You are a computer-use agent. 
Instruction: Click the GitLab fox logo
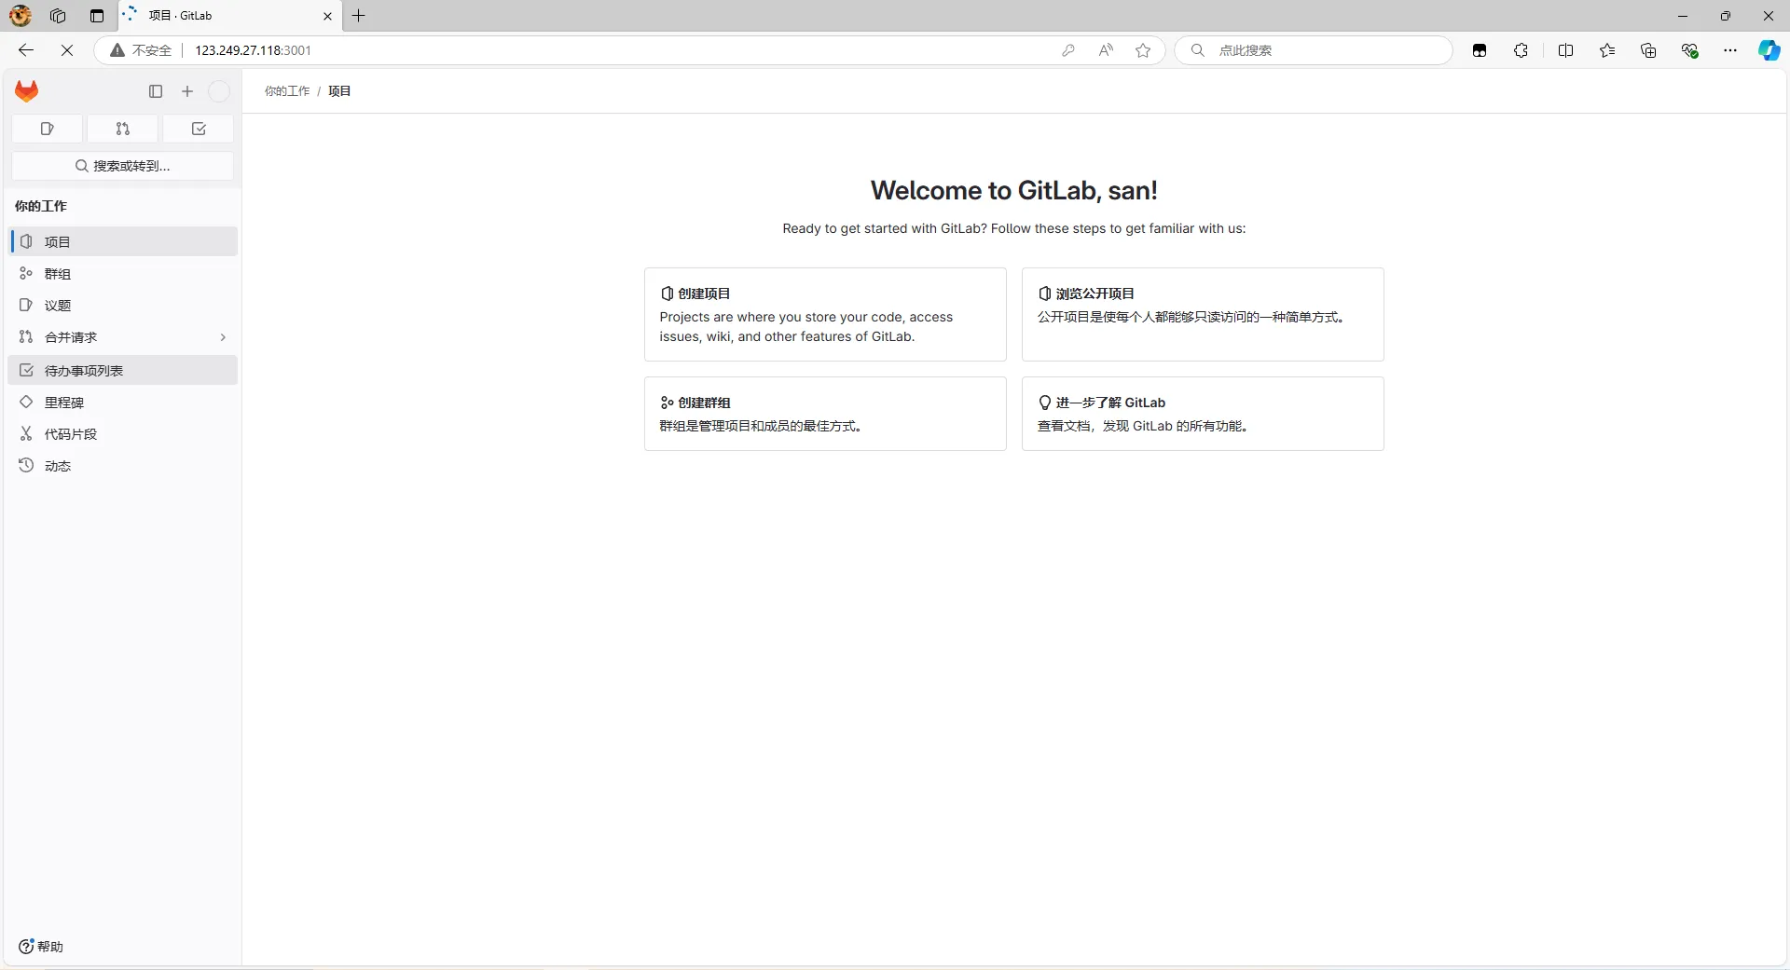tap(27, 91)
